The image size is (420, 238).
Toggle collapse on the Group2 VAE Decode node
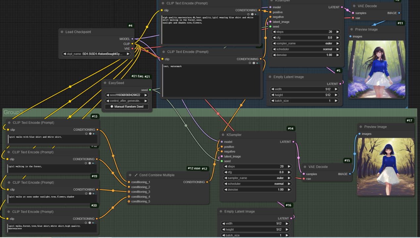[x=305, y=167]
